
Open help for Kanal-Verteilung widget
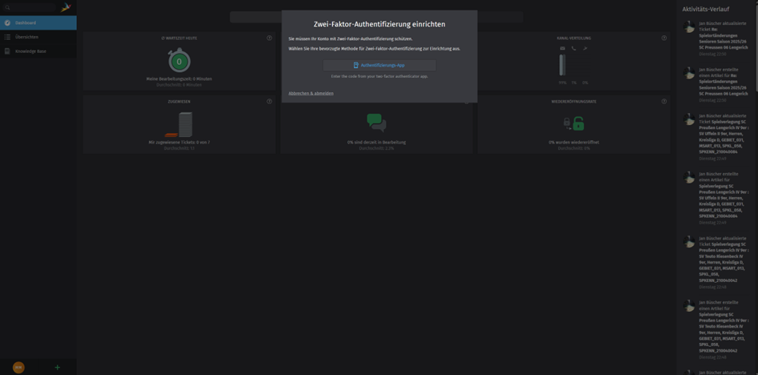[664, 38]
